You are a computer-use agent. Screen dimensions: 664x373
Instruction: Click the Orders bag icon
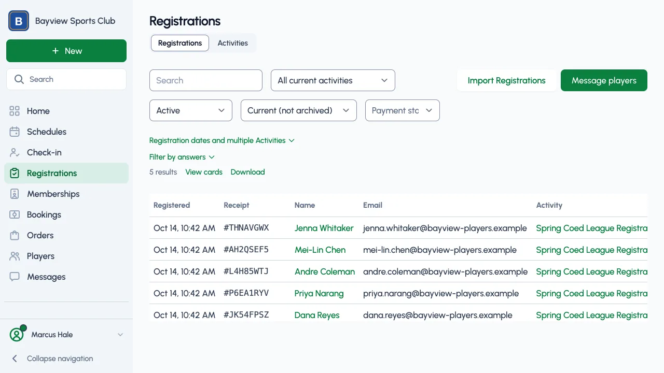tap(15, 235)
